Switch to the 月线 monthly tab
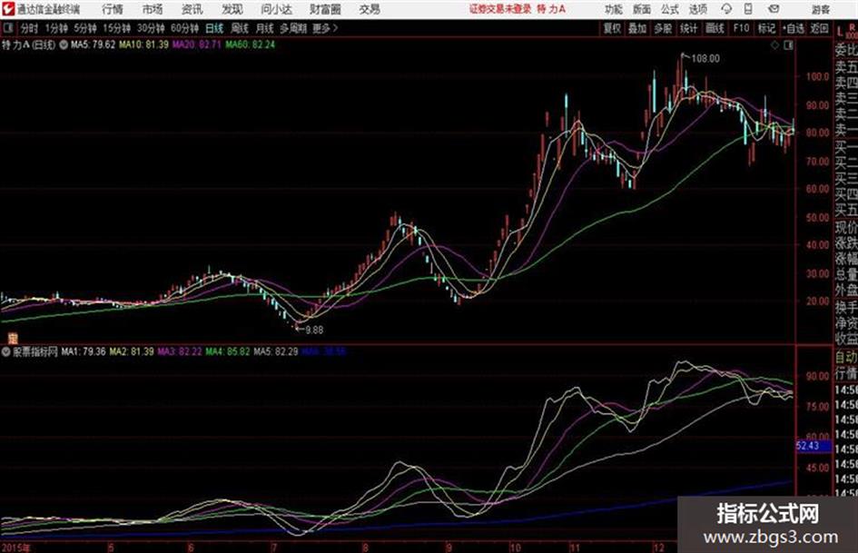Viewport: 858px width, 553px height. [x=264, y=28]
